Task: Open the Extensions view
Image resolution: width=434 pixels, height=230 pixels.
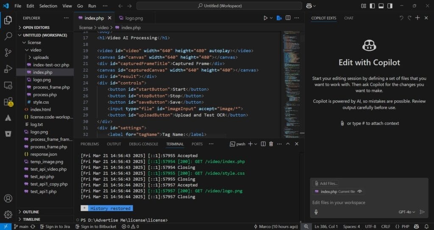Action: point(8,102)
